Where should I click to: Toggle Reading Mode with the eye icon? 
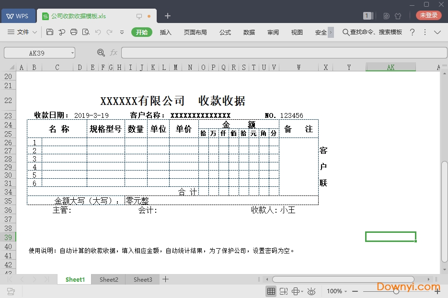click(x=311, y=291)
